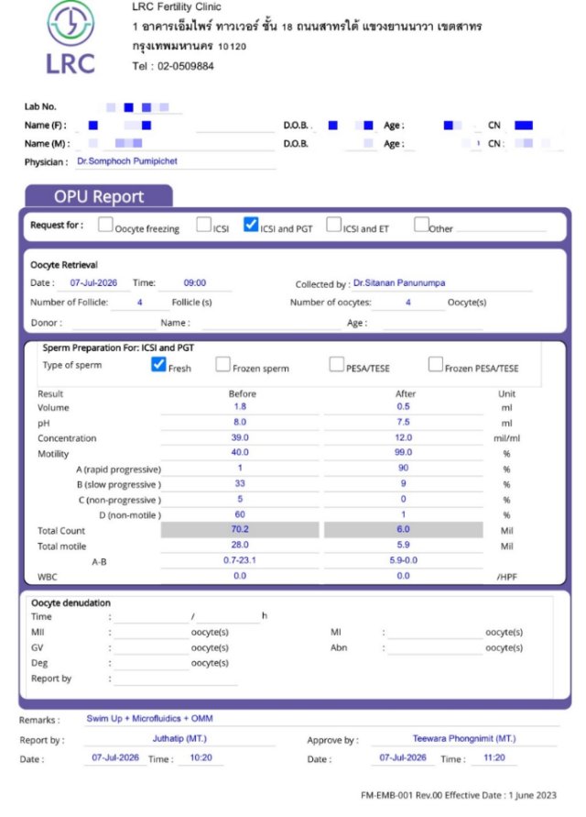This screenshot has height=817, width=586.
Task: Click the Abn oocytes empty field
Action: pyautogui.click(x=435, y=648)
